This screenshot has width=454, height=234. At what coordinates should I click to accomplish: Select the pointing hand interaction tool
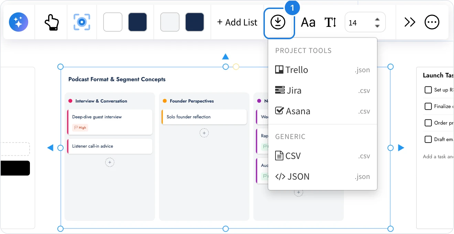[x=52, y=22]
